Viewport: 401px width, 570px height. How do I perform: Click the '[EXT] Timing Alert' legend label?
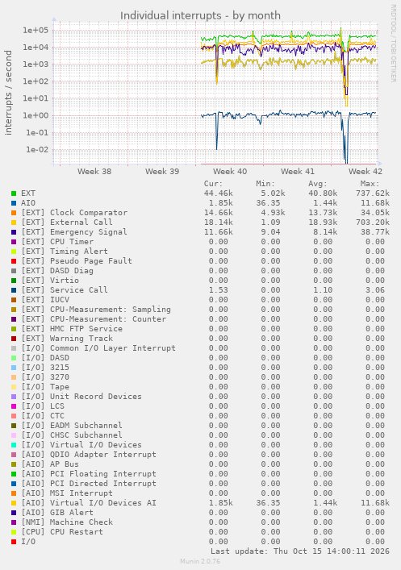[x=65, y=252]
